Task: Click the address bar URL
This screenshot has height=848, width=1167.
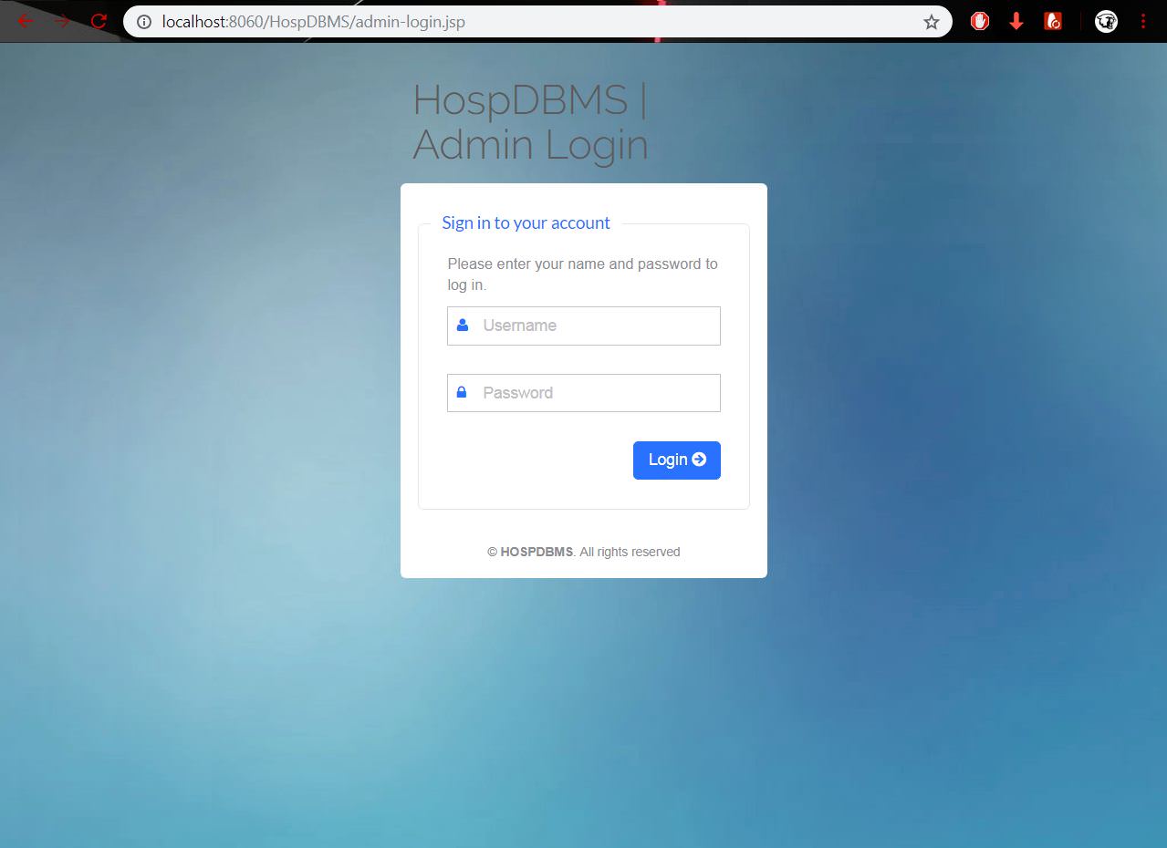Action: point(314,22)
